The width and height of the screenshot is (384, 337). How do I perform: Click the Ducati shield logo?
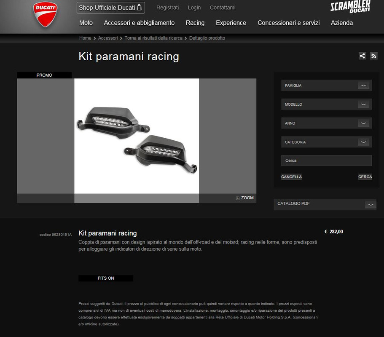(x=45, y=14)
